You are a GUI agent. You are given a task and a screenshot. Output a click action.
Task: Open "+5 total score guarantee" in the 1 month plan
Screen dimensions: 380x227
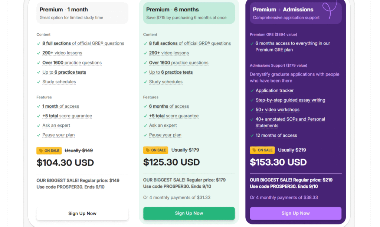pyautogui.click(x=67, y=116)
